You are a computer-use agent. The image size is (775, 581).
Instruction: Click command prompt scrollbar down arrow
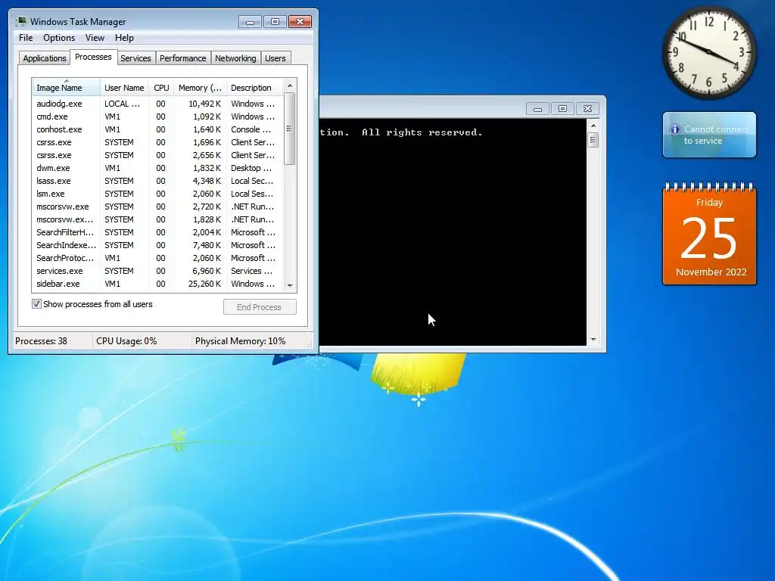point(593,340)
